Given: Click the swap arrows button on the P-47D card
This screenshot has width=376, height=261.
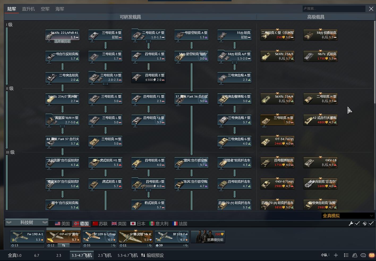Looking at the screenshot, I should pyautogui.click(x=64, y=245).
